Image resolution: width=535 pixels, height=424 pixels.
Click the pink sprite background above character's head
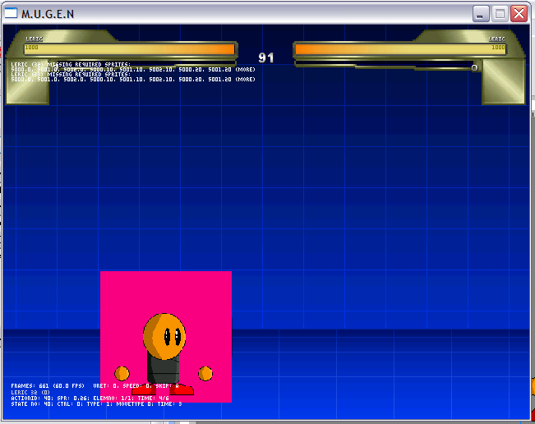(164, 289)
